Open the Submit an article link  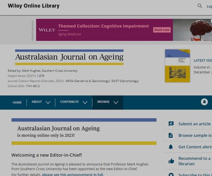(194, 124)
